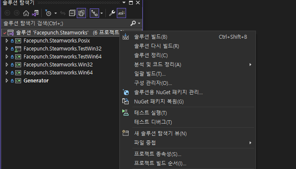The image size is (296, 169).
Task: Open search options dropdown arrow
Action: 139,24
